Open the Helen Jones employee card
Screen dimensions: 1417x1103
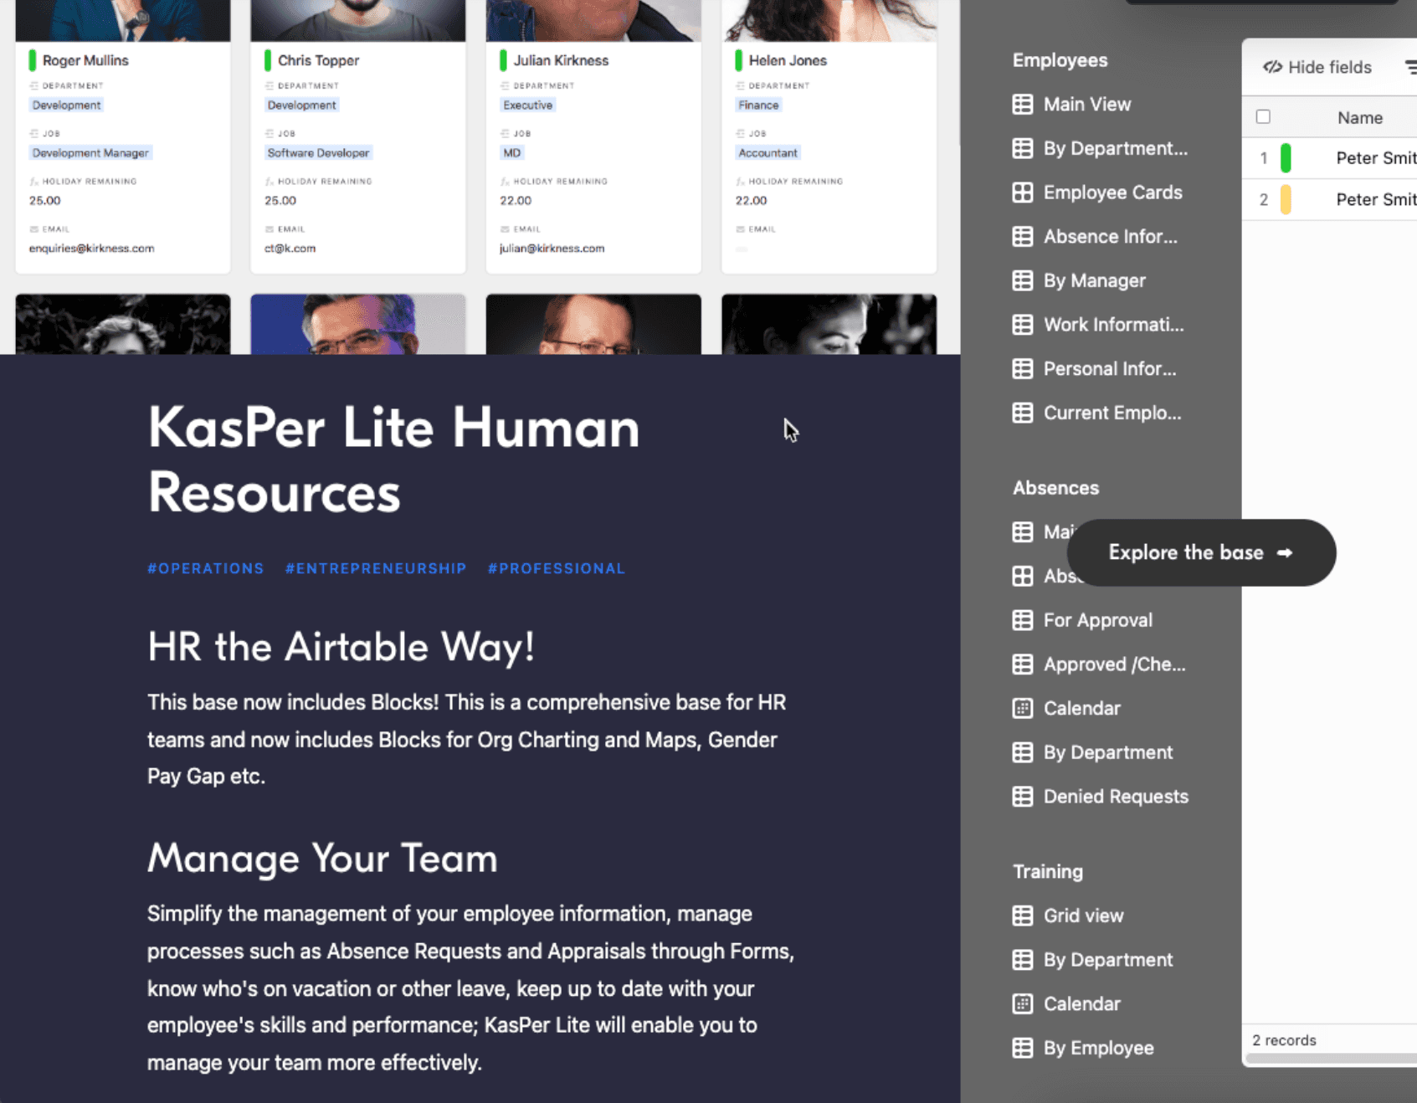click(x=829, y=137)
